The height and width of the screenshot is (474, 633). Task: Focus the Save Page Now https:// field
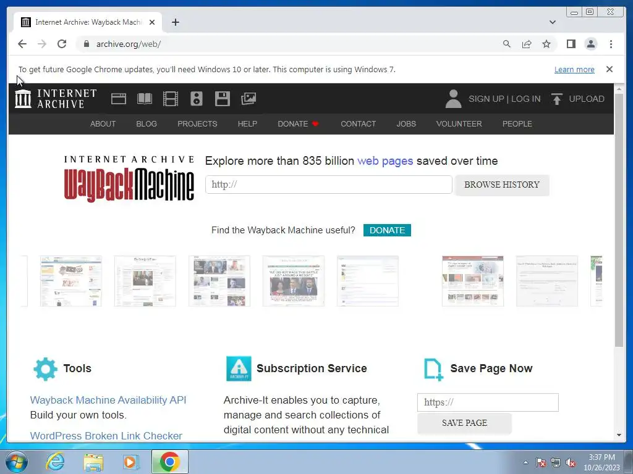(x=488, y=402)
